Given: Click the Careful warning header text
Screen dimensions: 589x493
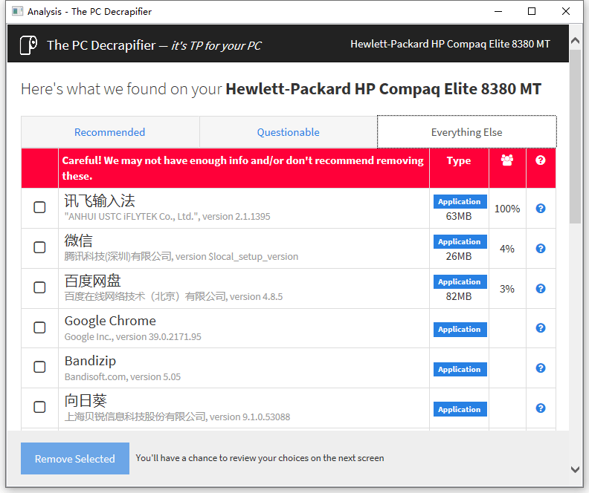Looking at the screenshot, I should pyautogui.click(x=242, y=168).
